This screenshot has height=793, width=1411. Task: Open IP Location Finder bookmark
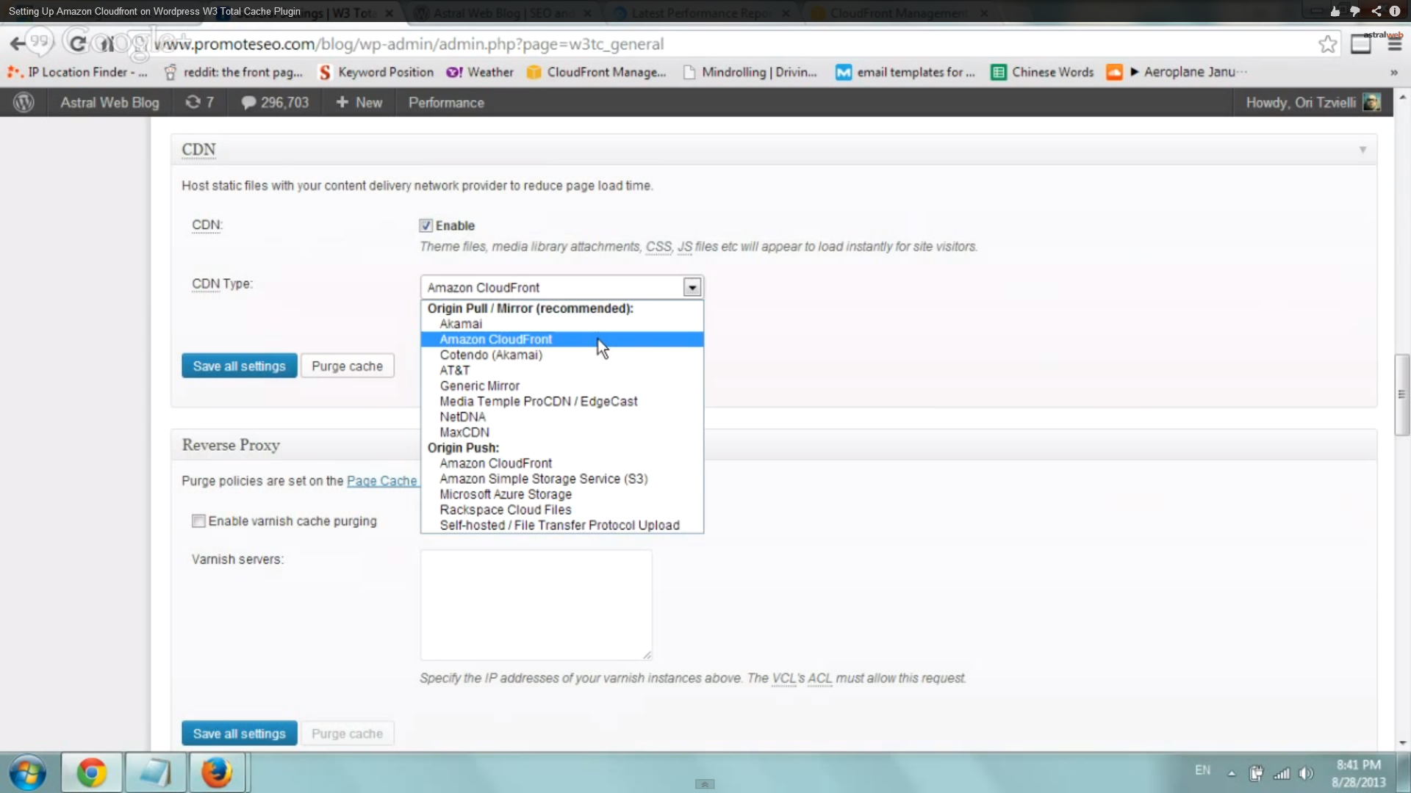(78, 72)
